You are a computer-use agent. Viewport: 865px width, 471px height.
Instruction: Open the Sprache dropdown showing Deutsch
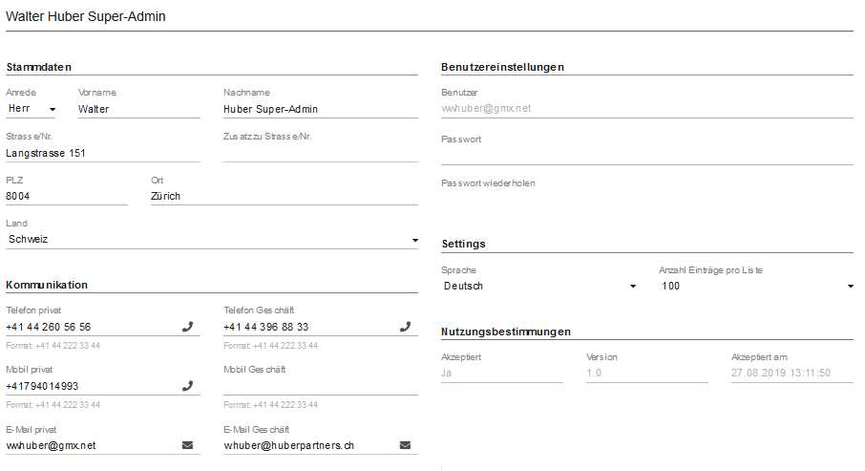point(539,286)
